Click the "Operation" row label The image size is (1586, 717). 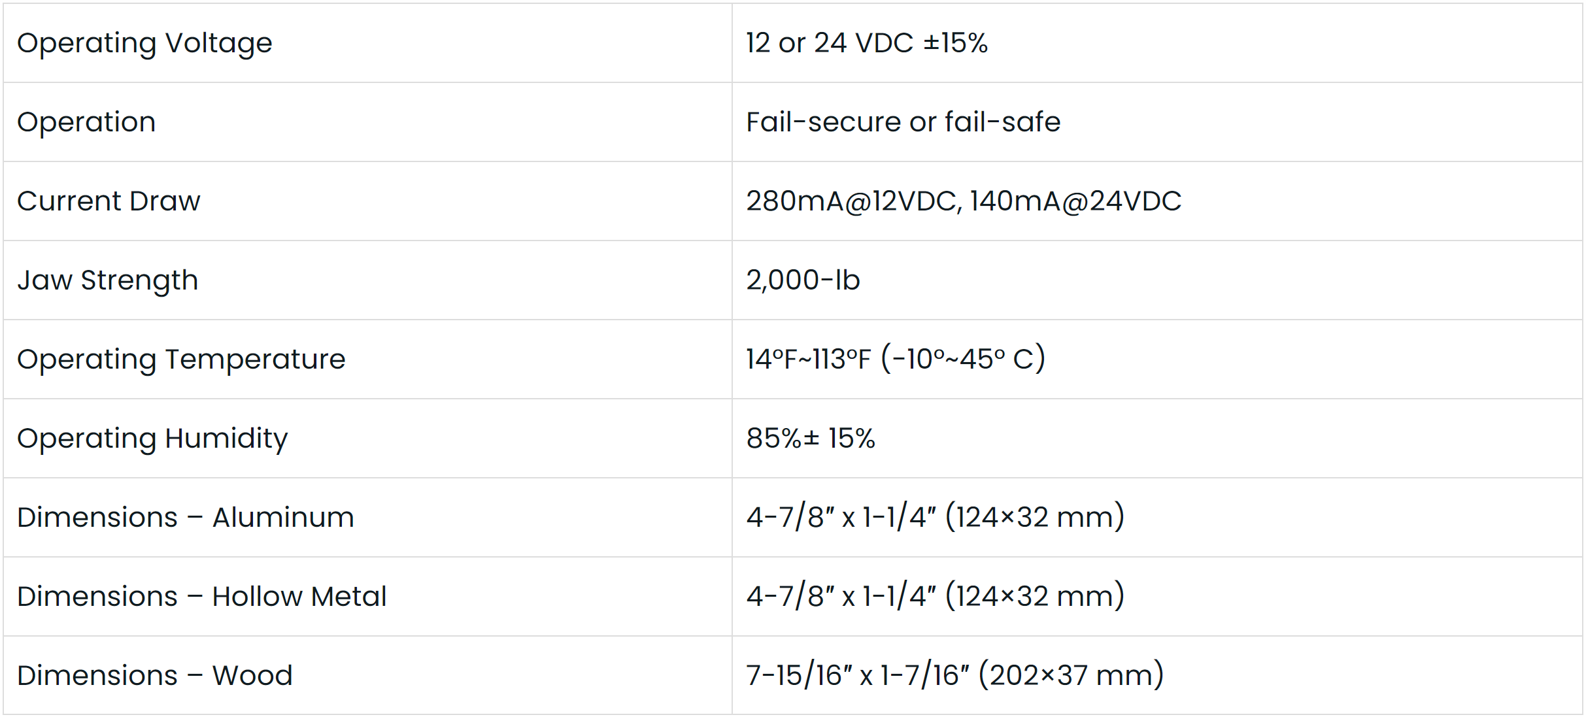pos(86,122)
